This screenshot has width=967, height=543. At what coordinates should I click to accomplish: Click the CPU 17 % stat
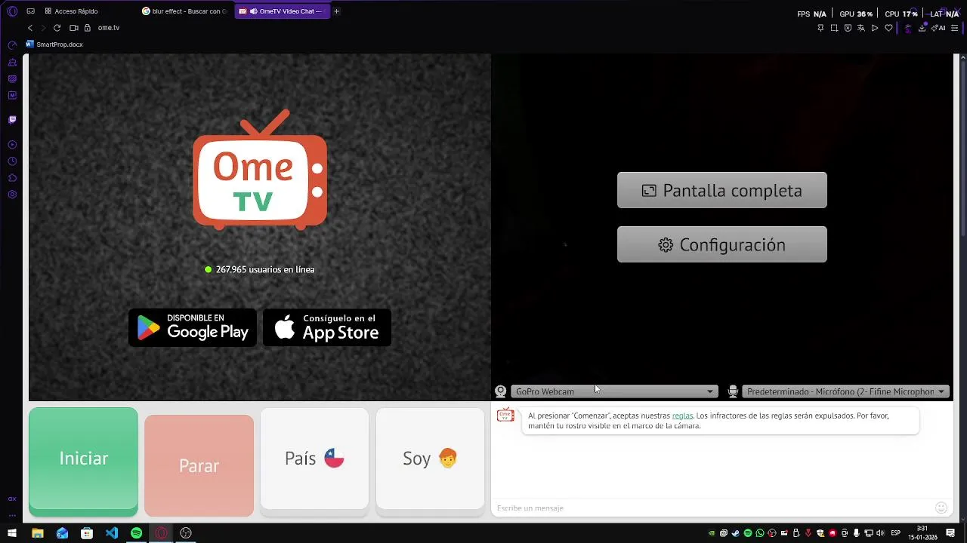click(x=901, y=14)
